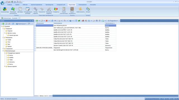
Task: Select the Болты folder in the tree
Action: tap(11, 55)
